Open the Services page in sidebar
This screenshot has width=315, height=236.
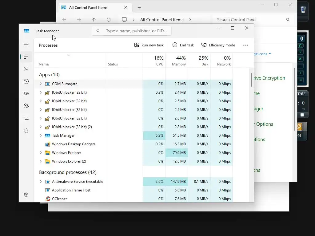(26, 131)
